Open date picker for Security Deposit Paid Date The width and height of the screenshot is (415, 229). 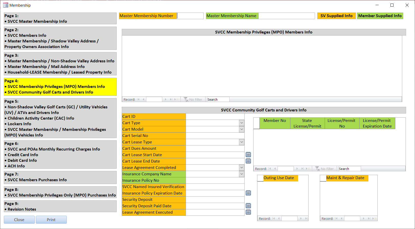[248, 206]
